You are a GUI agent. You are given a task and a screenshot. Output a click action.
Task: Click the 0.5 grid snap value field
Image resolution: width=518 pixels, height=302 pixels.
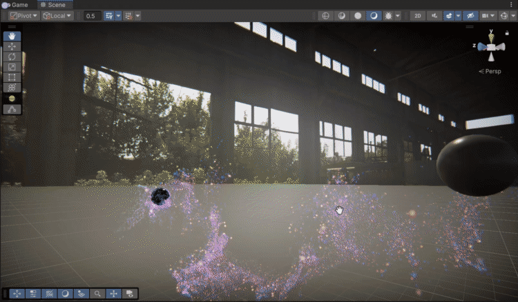point(92,16)
